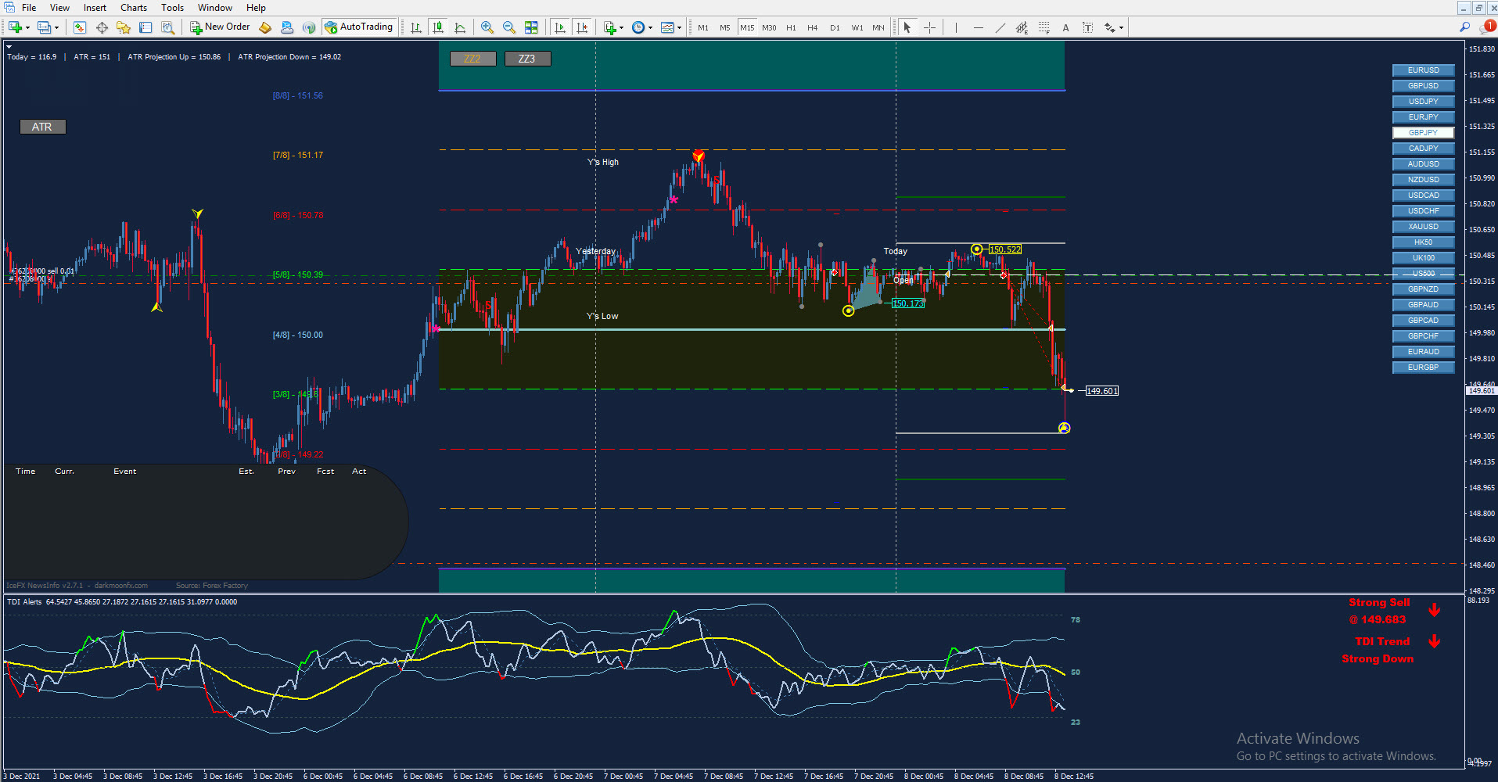Select the Fibonacci retracement tool

tap(1044, 27)
